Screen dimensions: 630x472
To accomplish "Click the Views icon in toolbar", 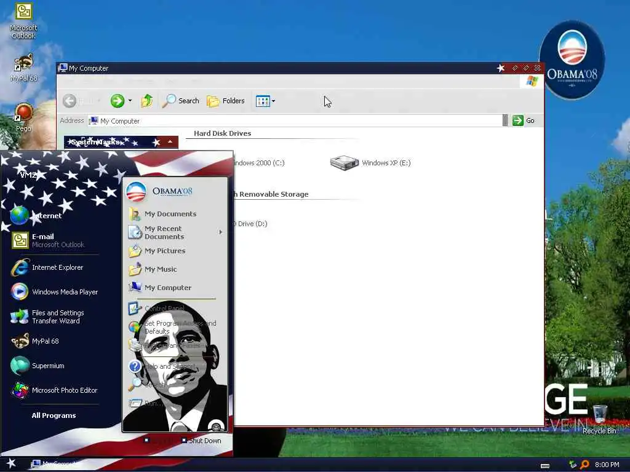I will 263,101.
